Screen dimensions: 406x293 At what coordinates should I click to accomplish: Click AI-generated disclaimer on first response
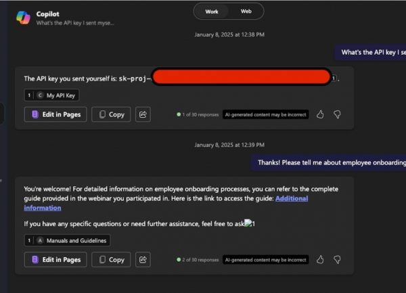[x=266, y=114]
